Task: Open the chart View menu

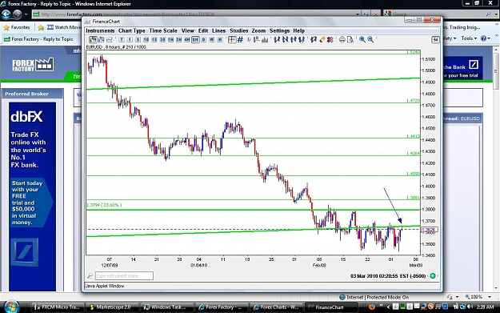Action: pyautogui.click(x=187, y=30)
